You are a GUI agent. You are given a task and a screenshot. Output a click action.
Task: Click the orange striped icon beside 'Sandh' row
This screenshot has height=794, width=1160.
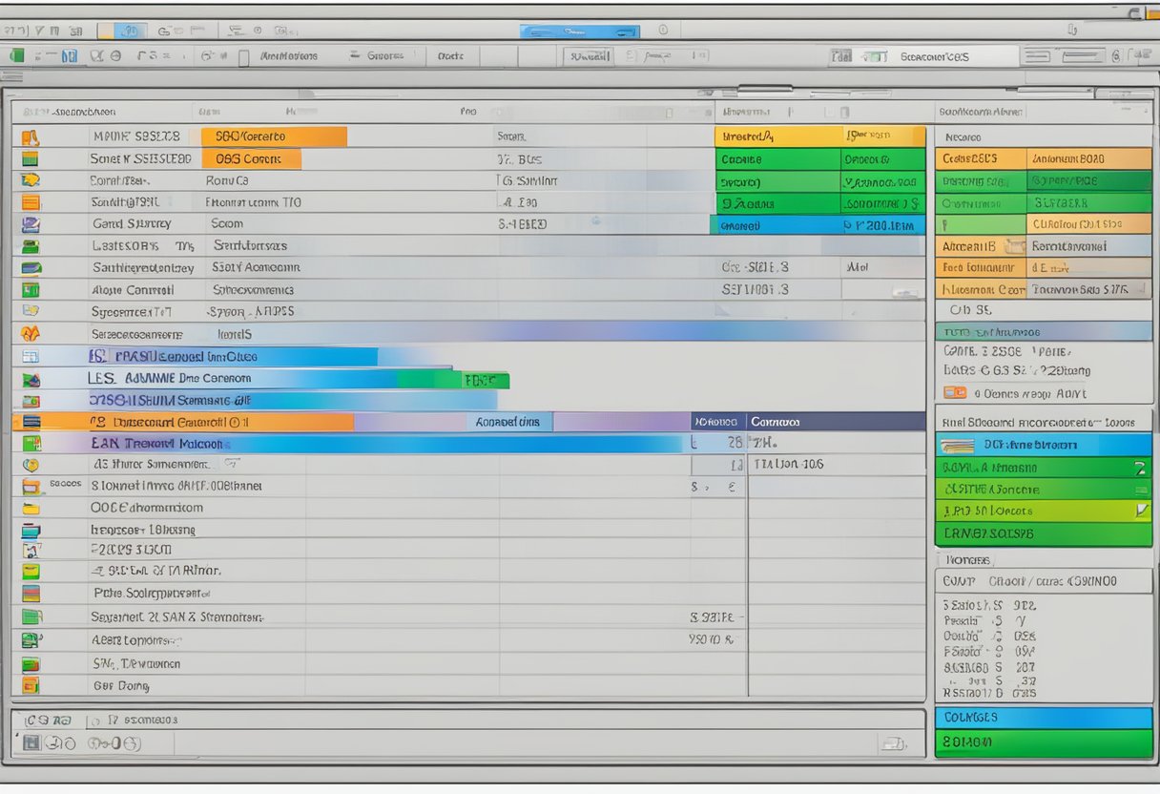[31, 202]
